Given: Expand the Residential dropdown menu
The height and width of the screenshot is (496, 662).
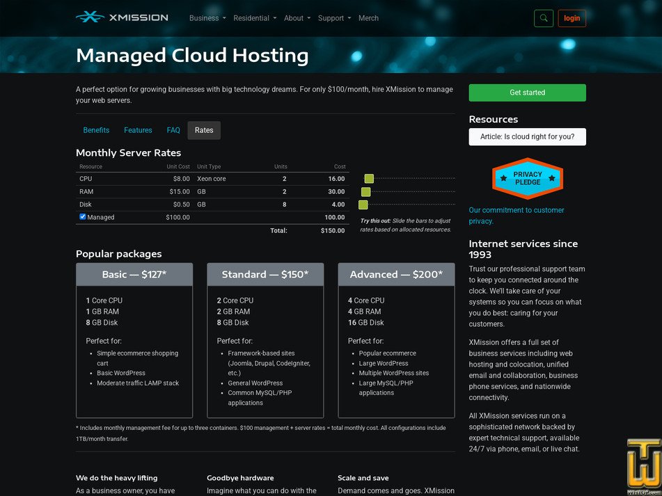Looking at the screenshot, I should 255,18.
